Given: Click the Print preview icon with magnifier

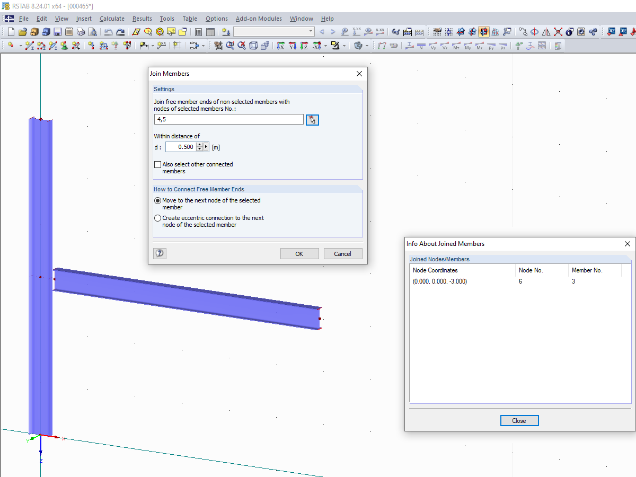Looking at the screenshot, I should tap(93, 32).
